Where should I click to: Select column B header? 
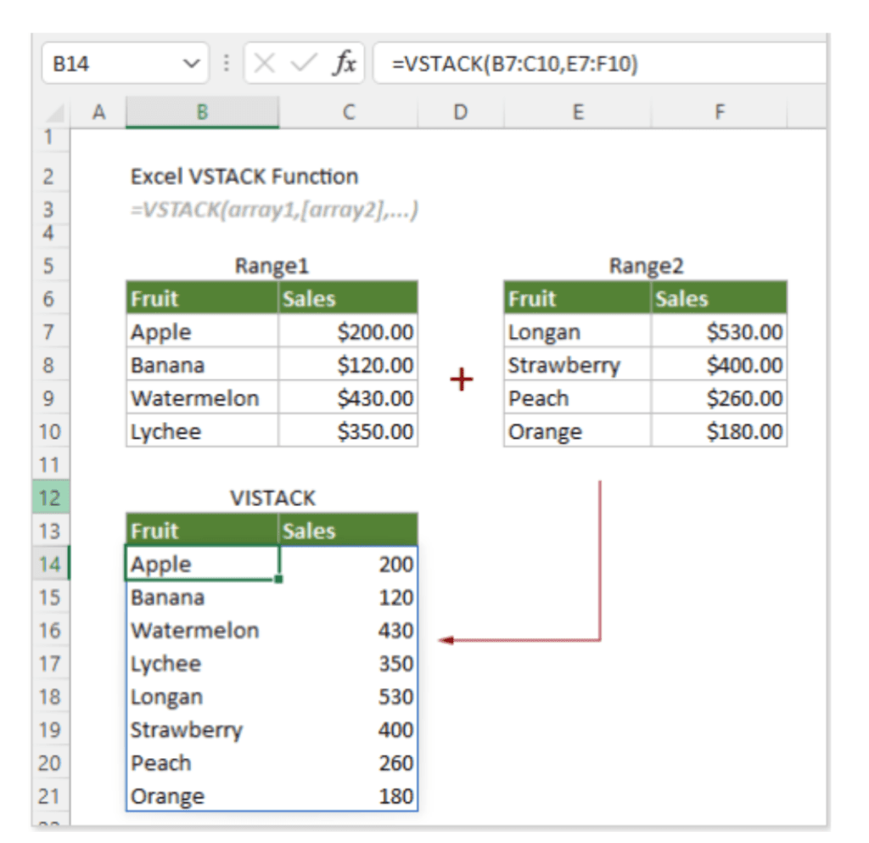(x=202, y=112)
